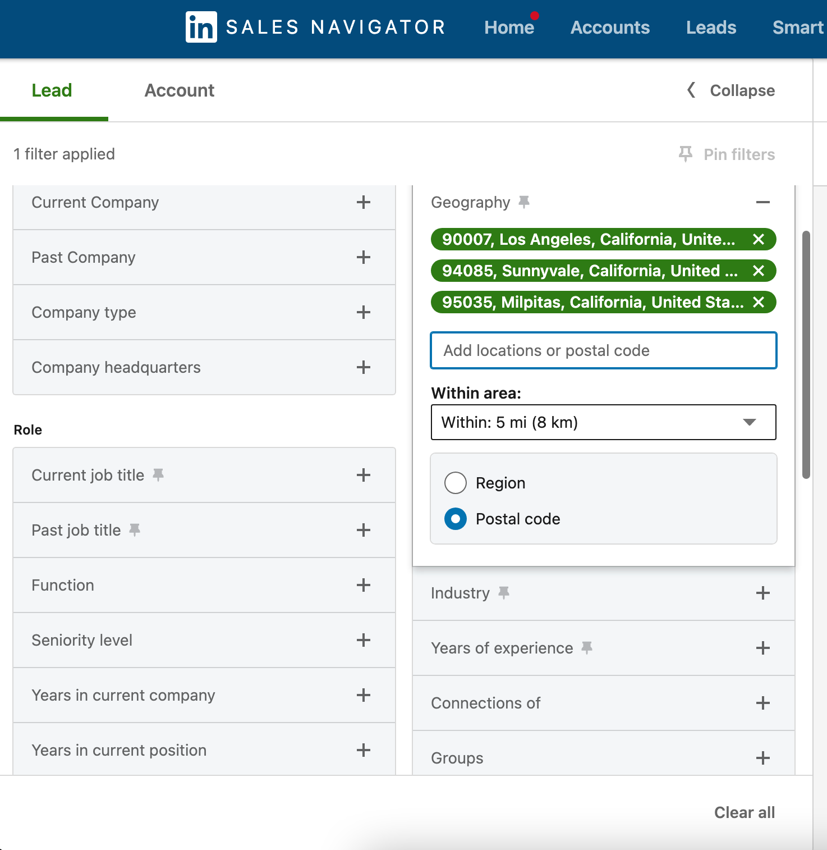Click the pin icon beside Current job title
Screen dimensions: 827x850
[x=158, y=475]
